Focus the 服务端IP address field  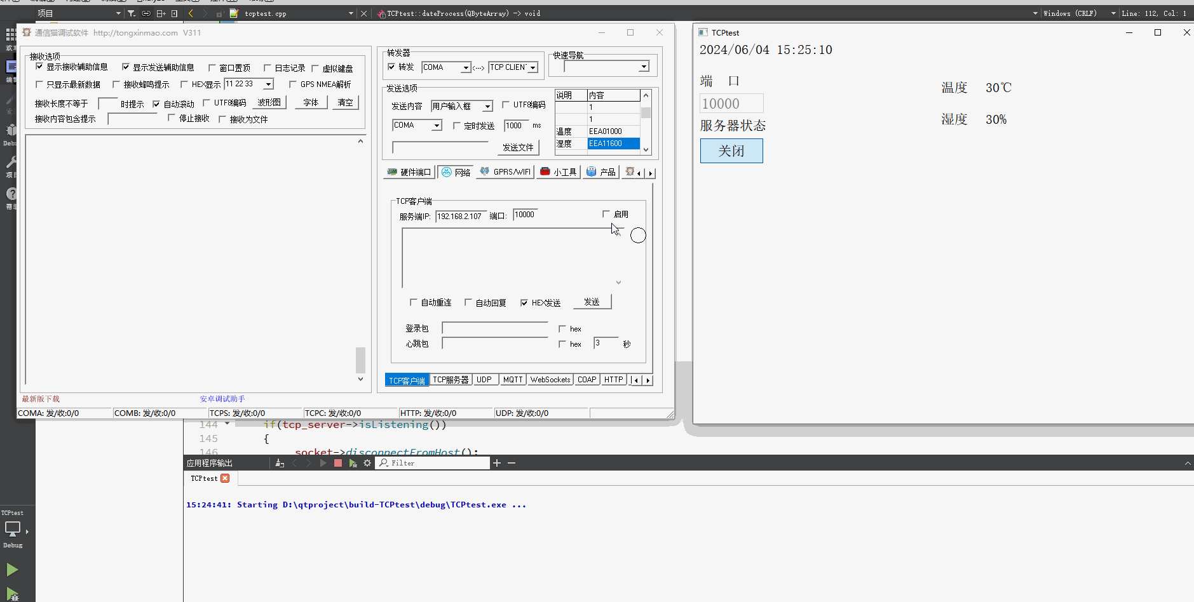click(x=461, y=216)
